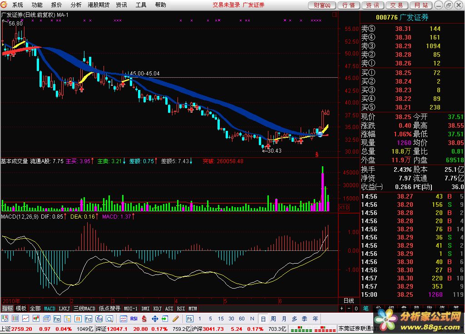Open the stacked windows icon in toolbar
The width and height of the screenshot is (465, 334).
coord(47,319)
